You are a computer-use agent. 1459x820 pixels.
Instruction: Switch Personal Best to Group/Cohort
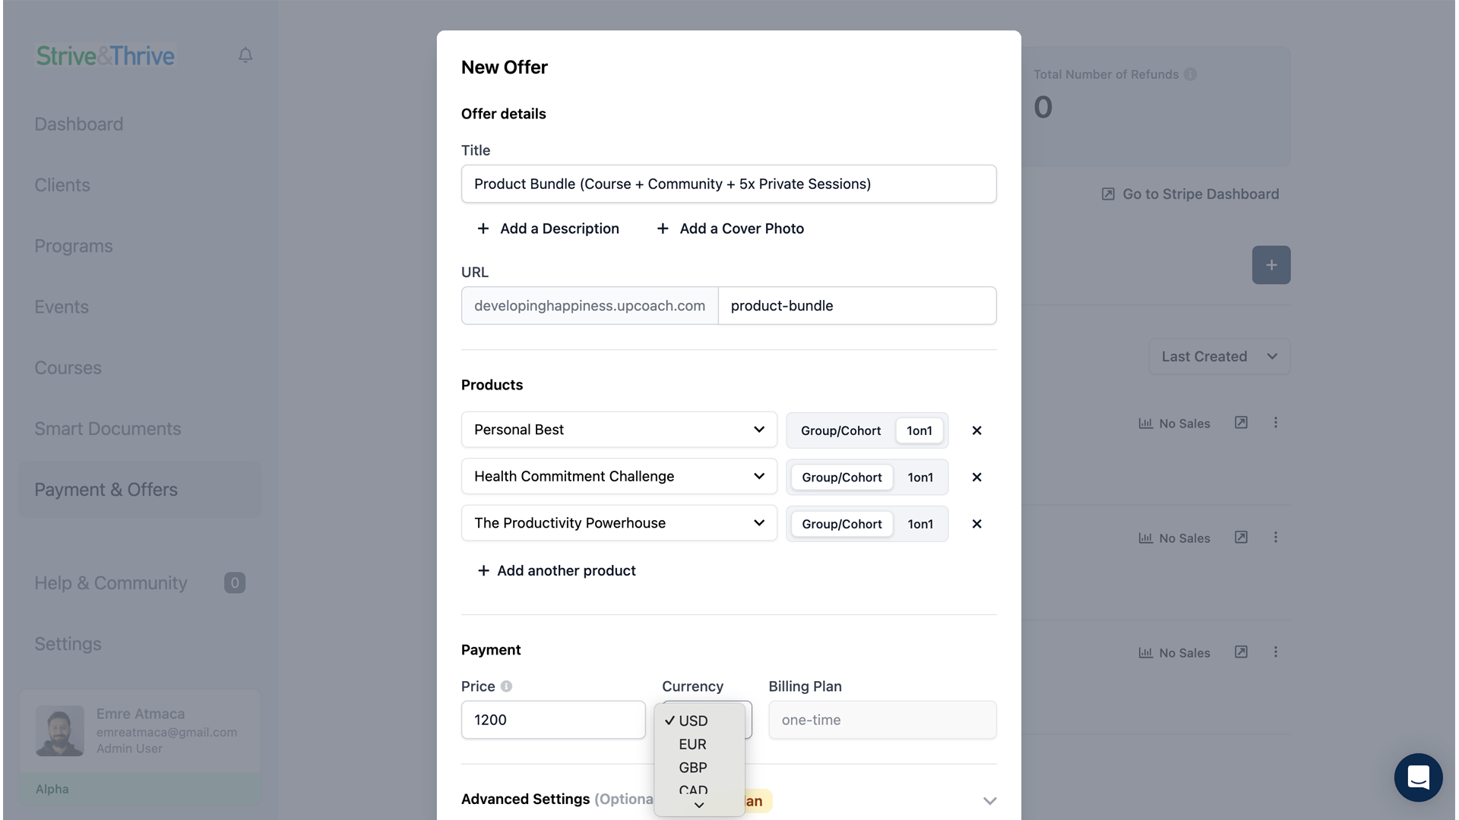840,430
